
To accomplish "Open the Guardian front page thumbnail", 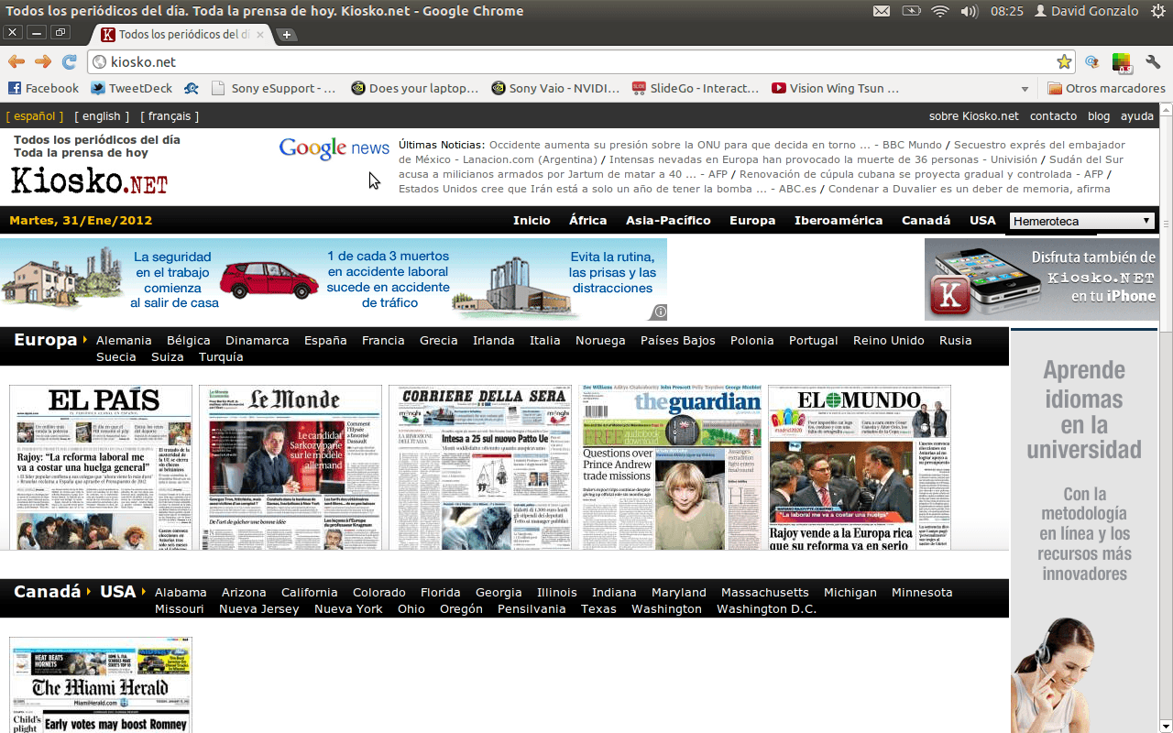I will pos(670,467).
